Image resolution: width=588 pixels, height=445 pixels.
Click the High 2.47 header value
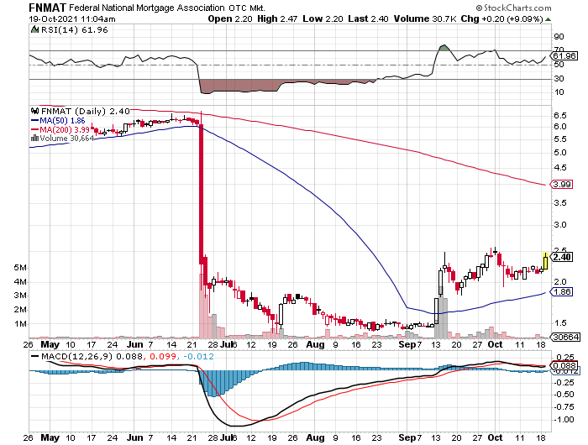pos(277,18)
